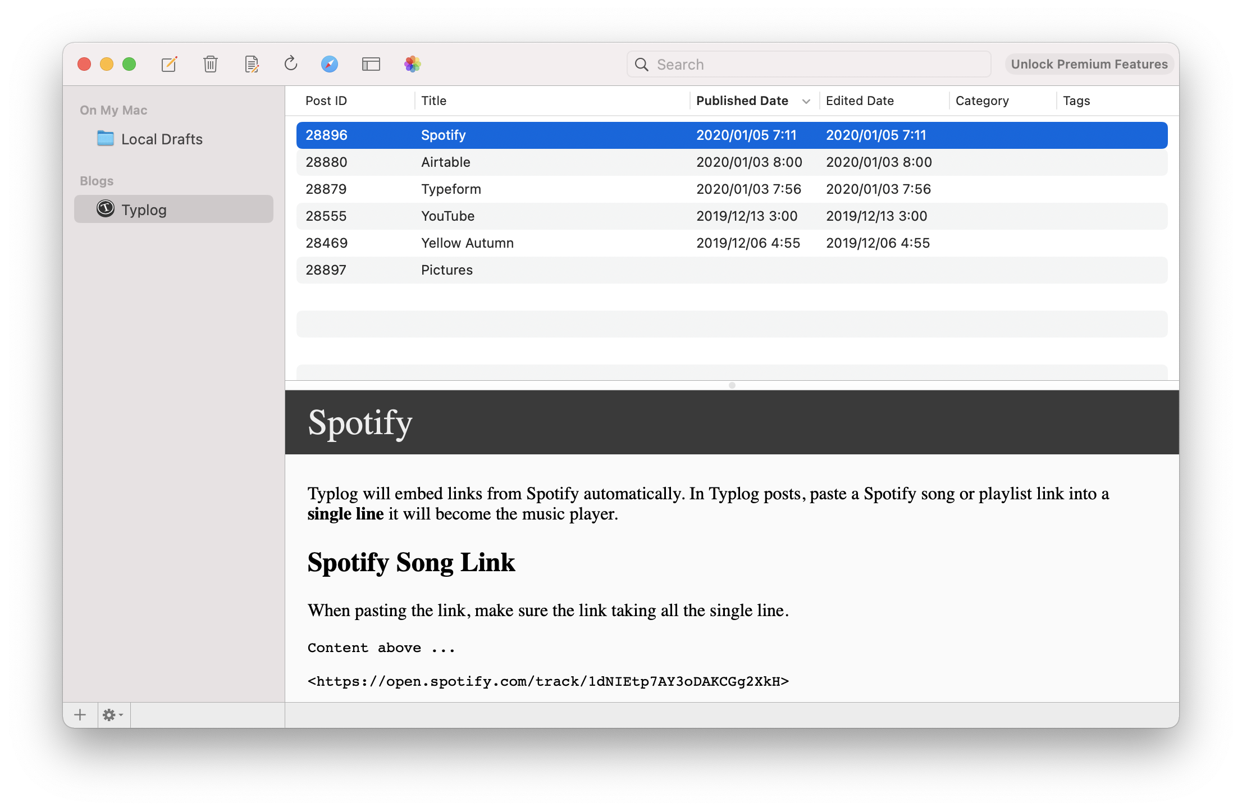The width and height of the screenshot is (1242, 811).
Task: Open the Photos library icon
Action: tap(413, 64)
